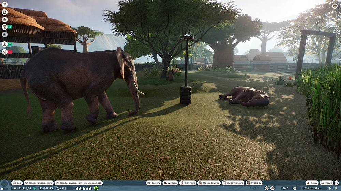Image resolution: width=341 pixels, height=191 pixels.
Task: Click the green smiley happiness icon
Action: [96, 188]
